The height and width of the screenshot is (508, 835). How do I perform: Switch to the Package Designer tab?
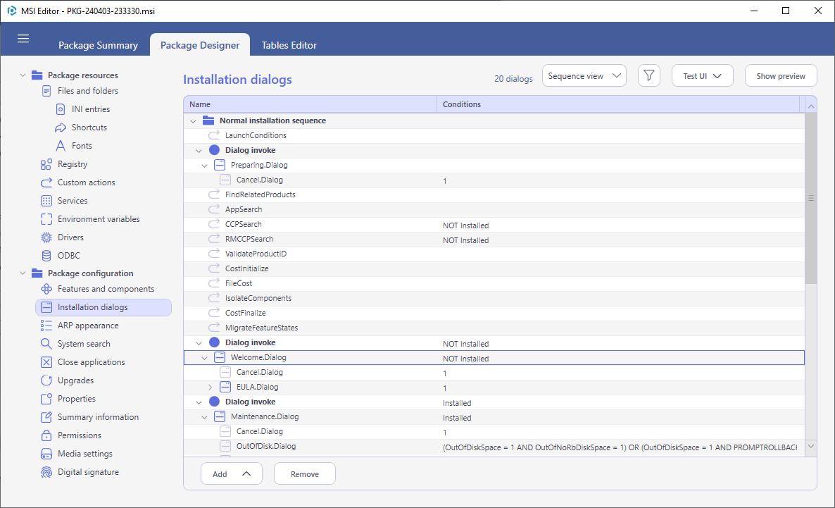(200, 45)
